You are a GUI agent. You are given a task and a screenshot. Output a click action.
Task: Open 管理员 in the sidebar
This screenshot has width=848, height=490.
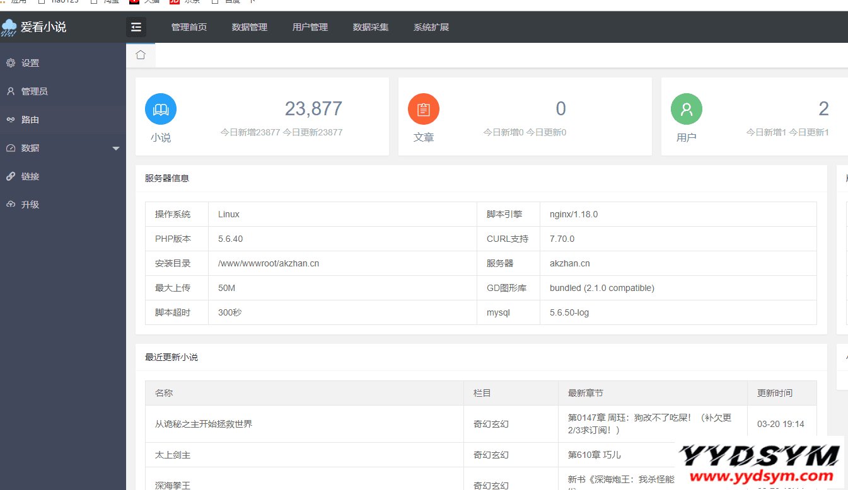tap(63, 91)
